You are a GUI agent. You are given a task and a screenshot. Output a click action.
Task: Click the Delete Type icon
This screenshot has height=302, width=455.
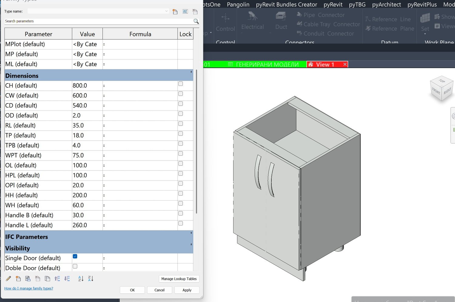pyautogui.click(x=195, y=12)
